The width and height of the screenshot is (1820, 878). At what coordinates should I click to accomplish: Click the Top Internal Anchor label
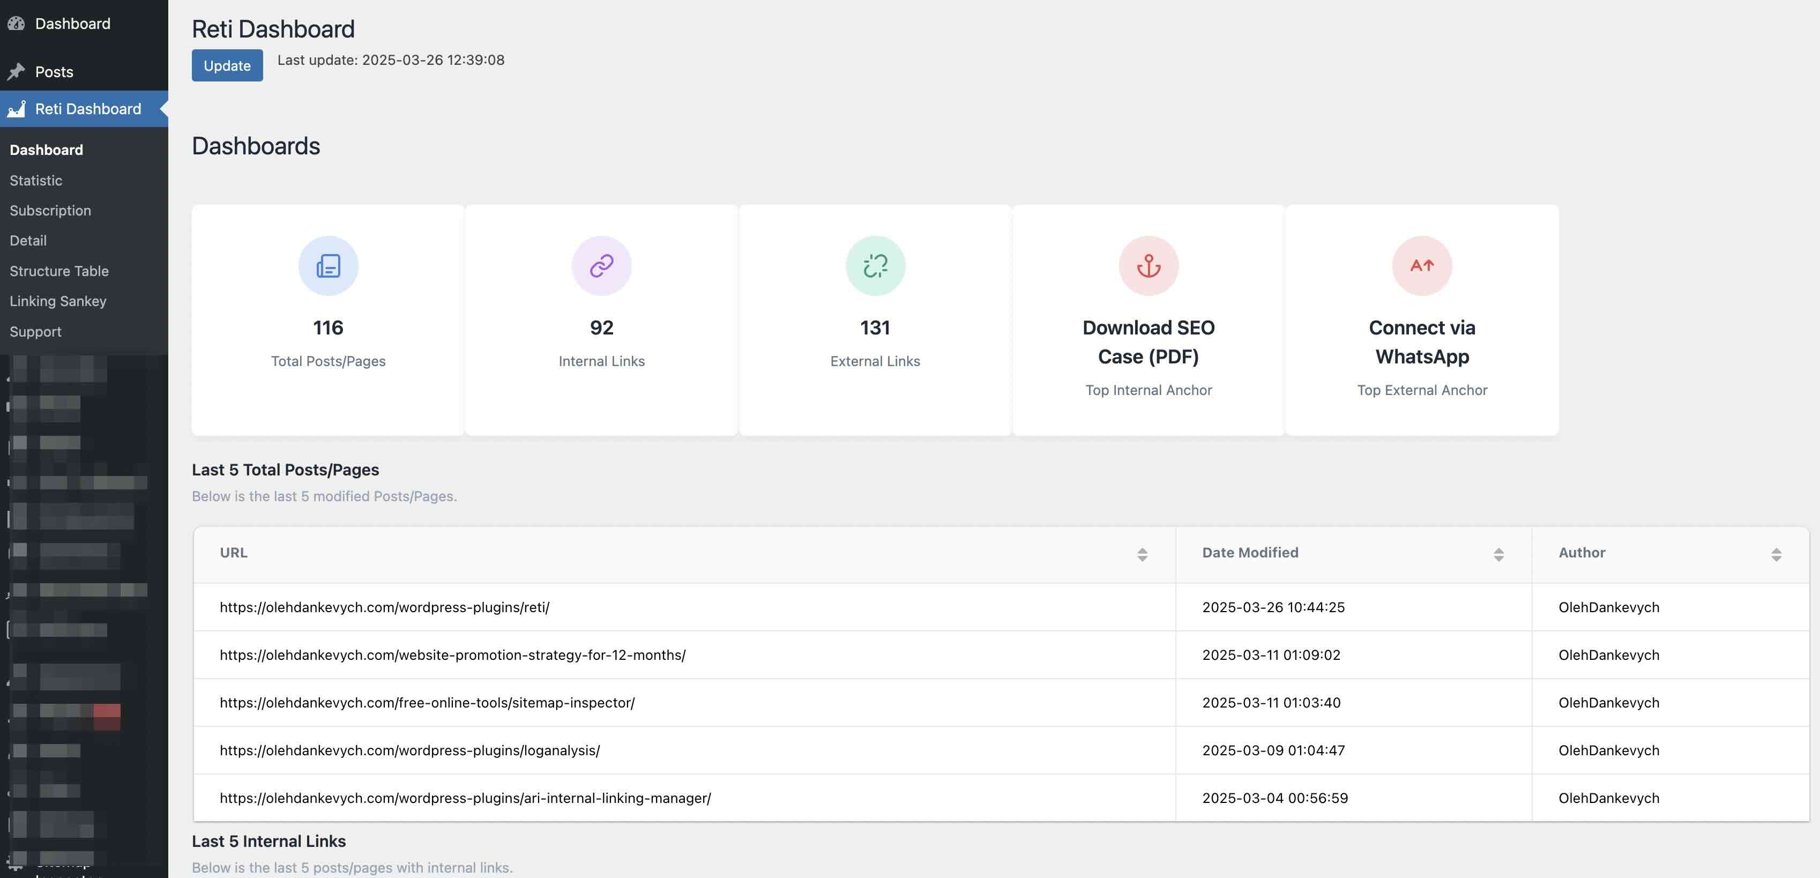click(x=1148, y=390)
